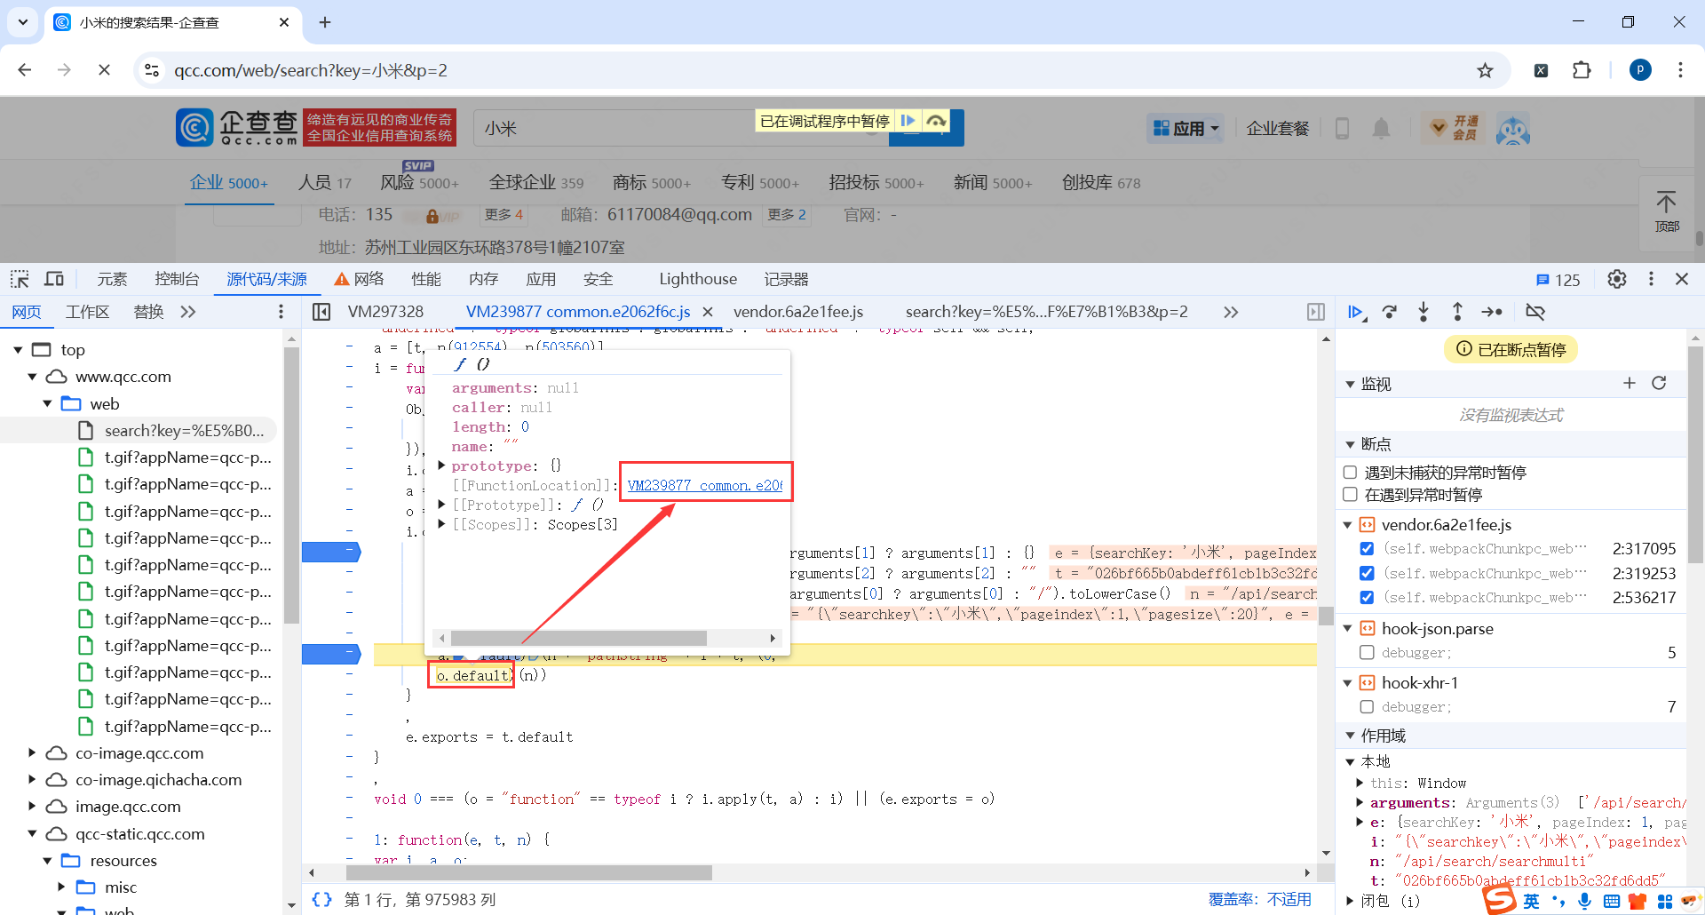
Task: Resume from the paused overlay badge
Action: click(x=908, y=121)
